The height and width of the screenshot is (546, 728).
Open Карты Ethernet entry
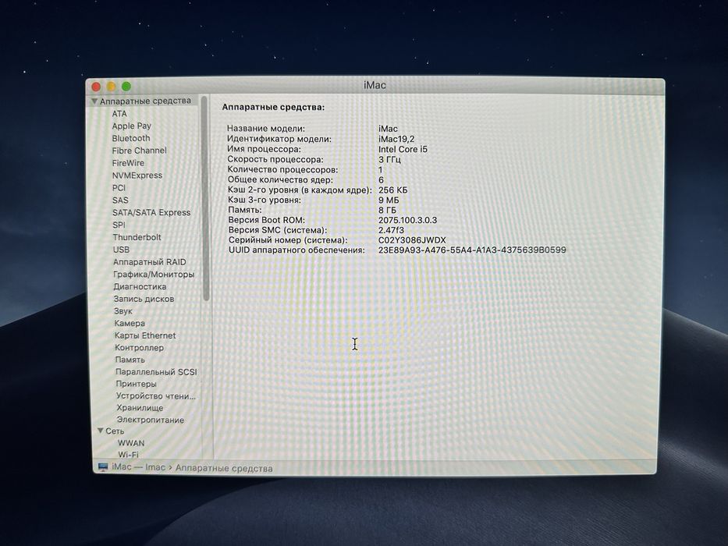[145, 335]
